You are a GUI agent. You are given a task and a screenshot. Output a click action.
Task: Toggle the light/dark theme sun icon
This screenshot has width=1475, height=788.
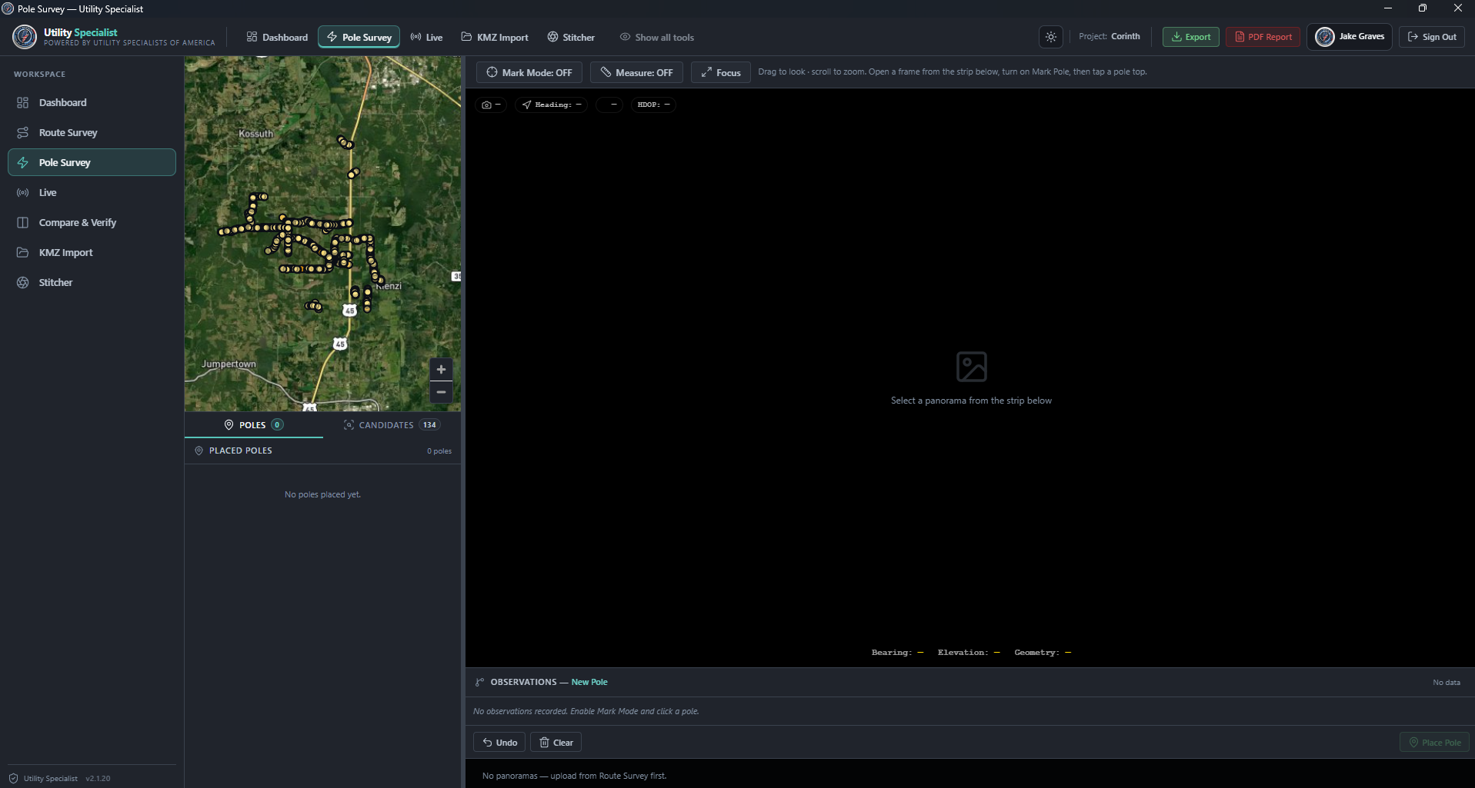(1051, 37)
